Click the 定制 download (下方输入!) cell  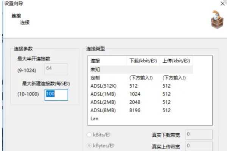pyautogui.click(x=141, y=78)
